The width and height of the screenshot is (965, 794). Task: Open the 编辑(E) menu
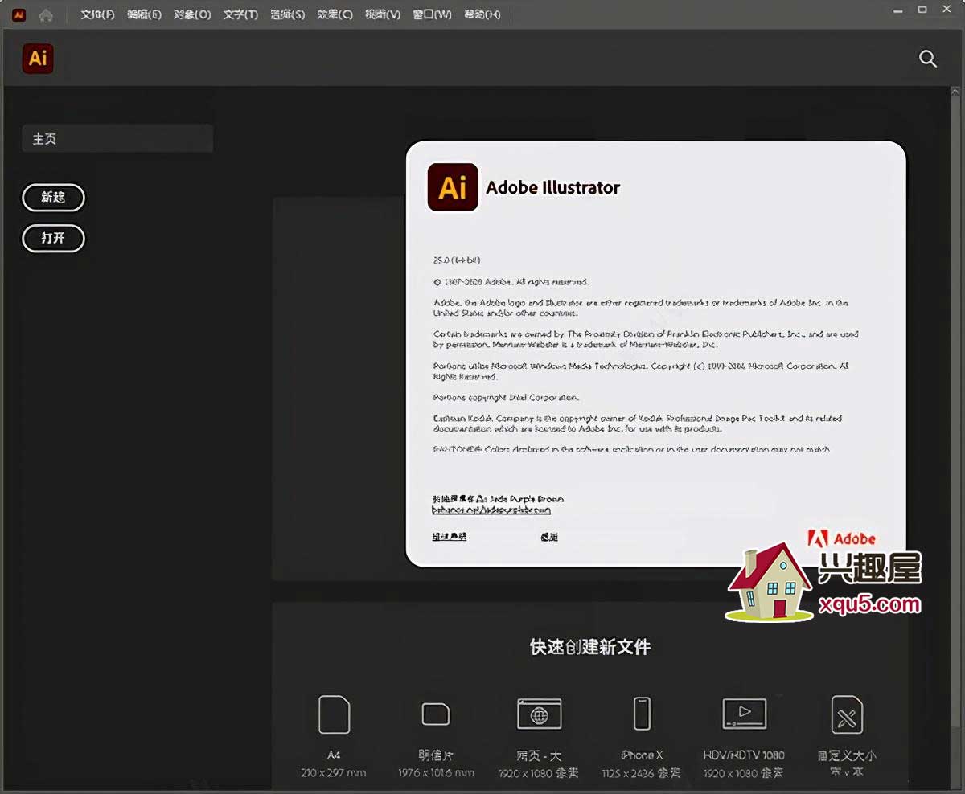tap(144, 14)
